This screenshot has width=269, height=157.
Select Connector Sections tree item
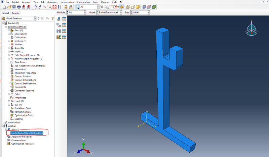pyautogui.click(x=24, y=91)
